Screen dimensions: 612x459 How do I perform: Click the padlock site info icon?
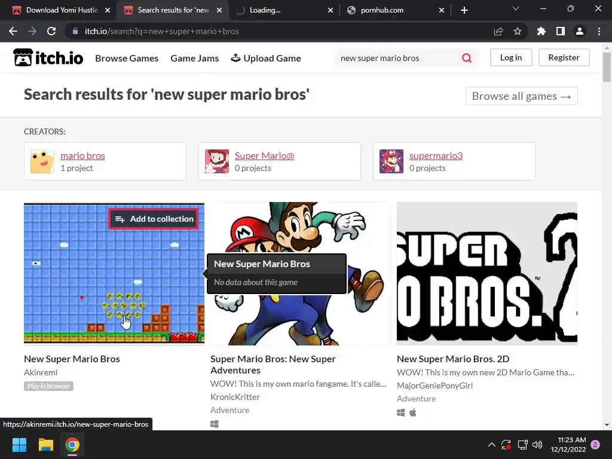pos(75,31)
